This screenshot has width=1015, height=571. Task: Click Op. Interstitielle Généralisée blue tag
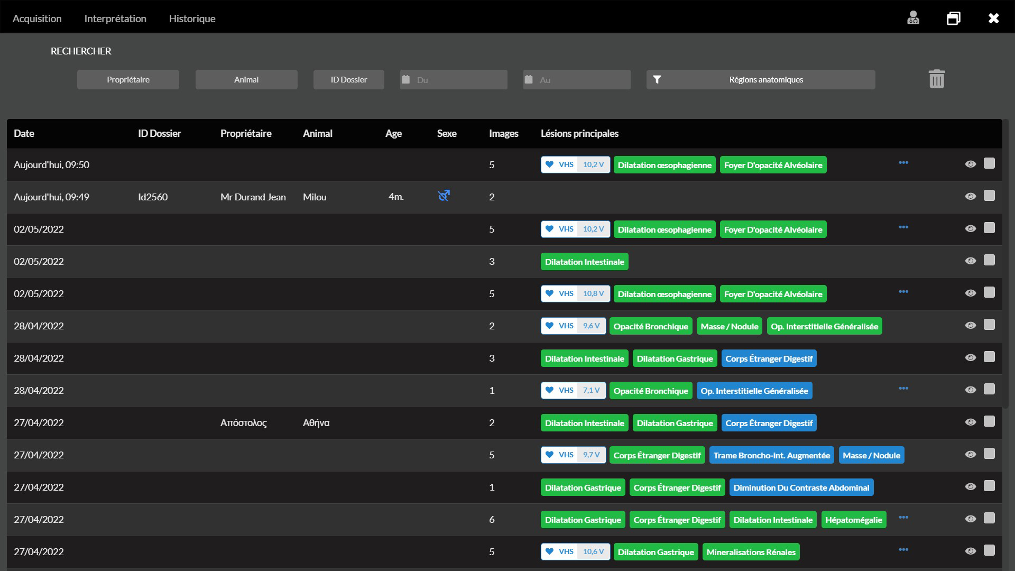point(754,391)
